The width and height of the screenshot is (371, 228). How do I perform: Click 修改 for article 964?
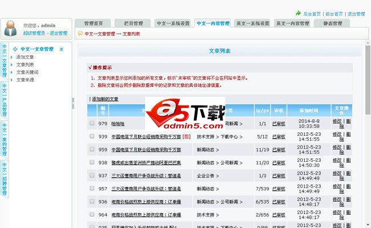[337, 212]
